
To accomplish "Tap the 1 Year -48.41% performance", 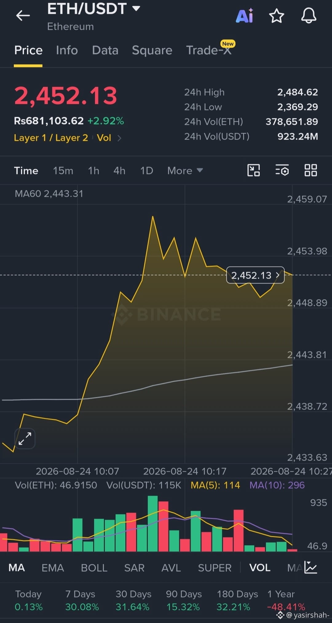I will point(286,601).
